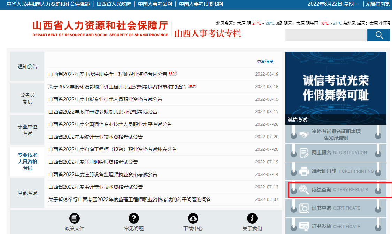Click the person-search icon for 成绩查询
Screen dimensions: 392x234
pos(304,189)
